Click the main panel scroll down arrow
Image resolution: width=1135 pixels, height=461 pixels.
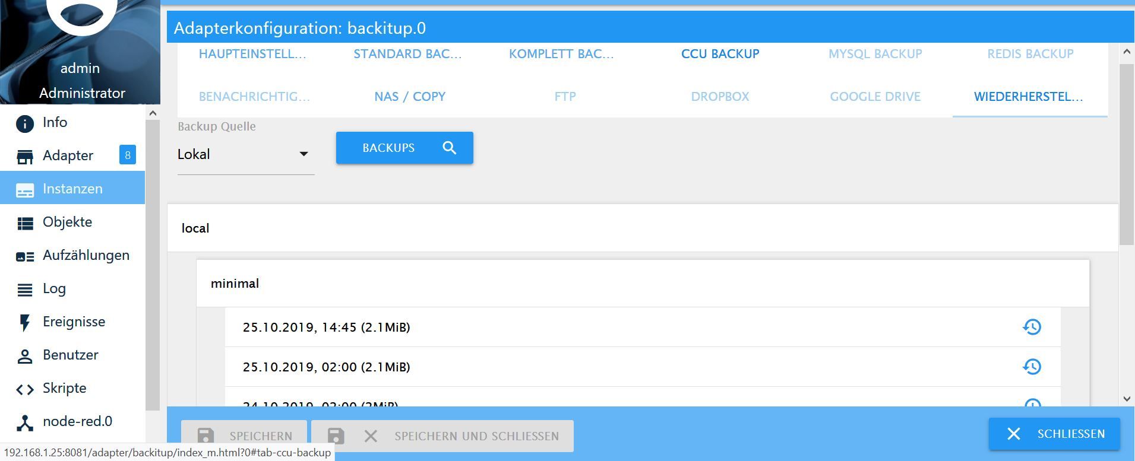pos(1127,399)
